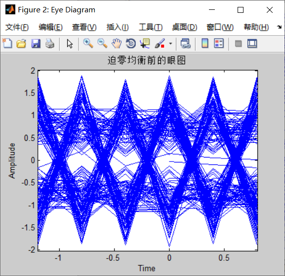The height and width of the screenshot is (276, 285).
Task: Enable the Rotate 3D tool
Action: [x=131, y=43]
